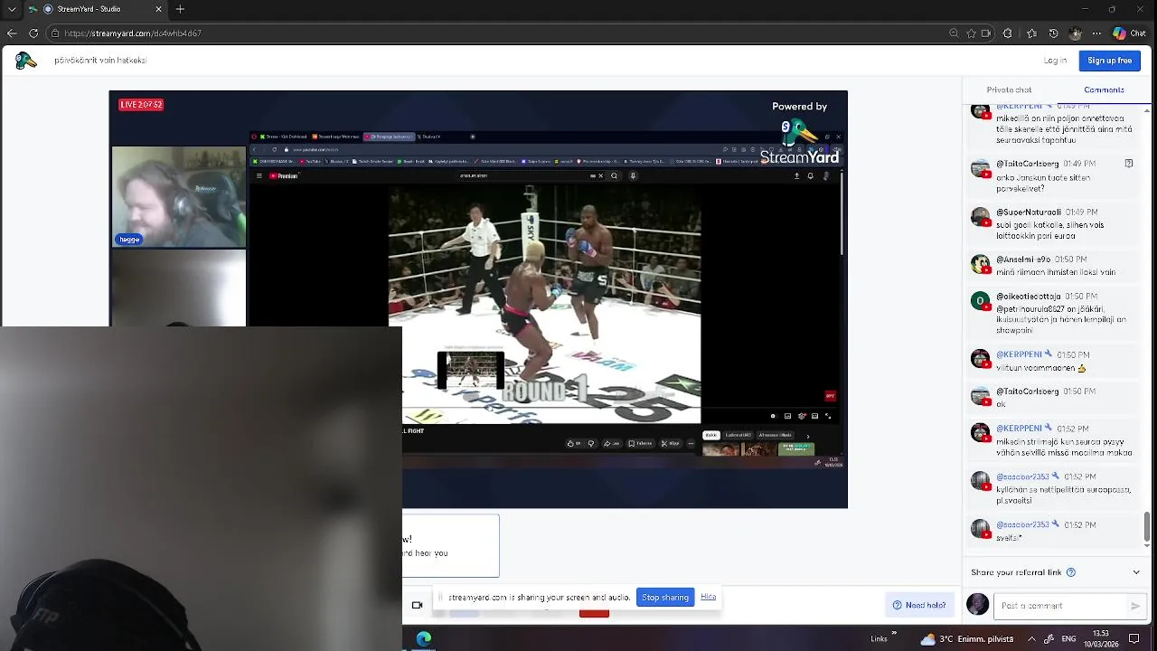Open the browser tab search dropdown
This screenshot has height=651, width=1157.
pos(12,9)
